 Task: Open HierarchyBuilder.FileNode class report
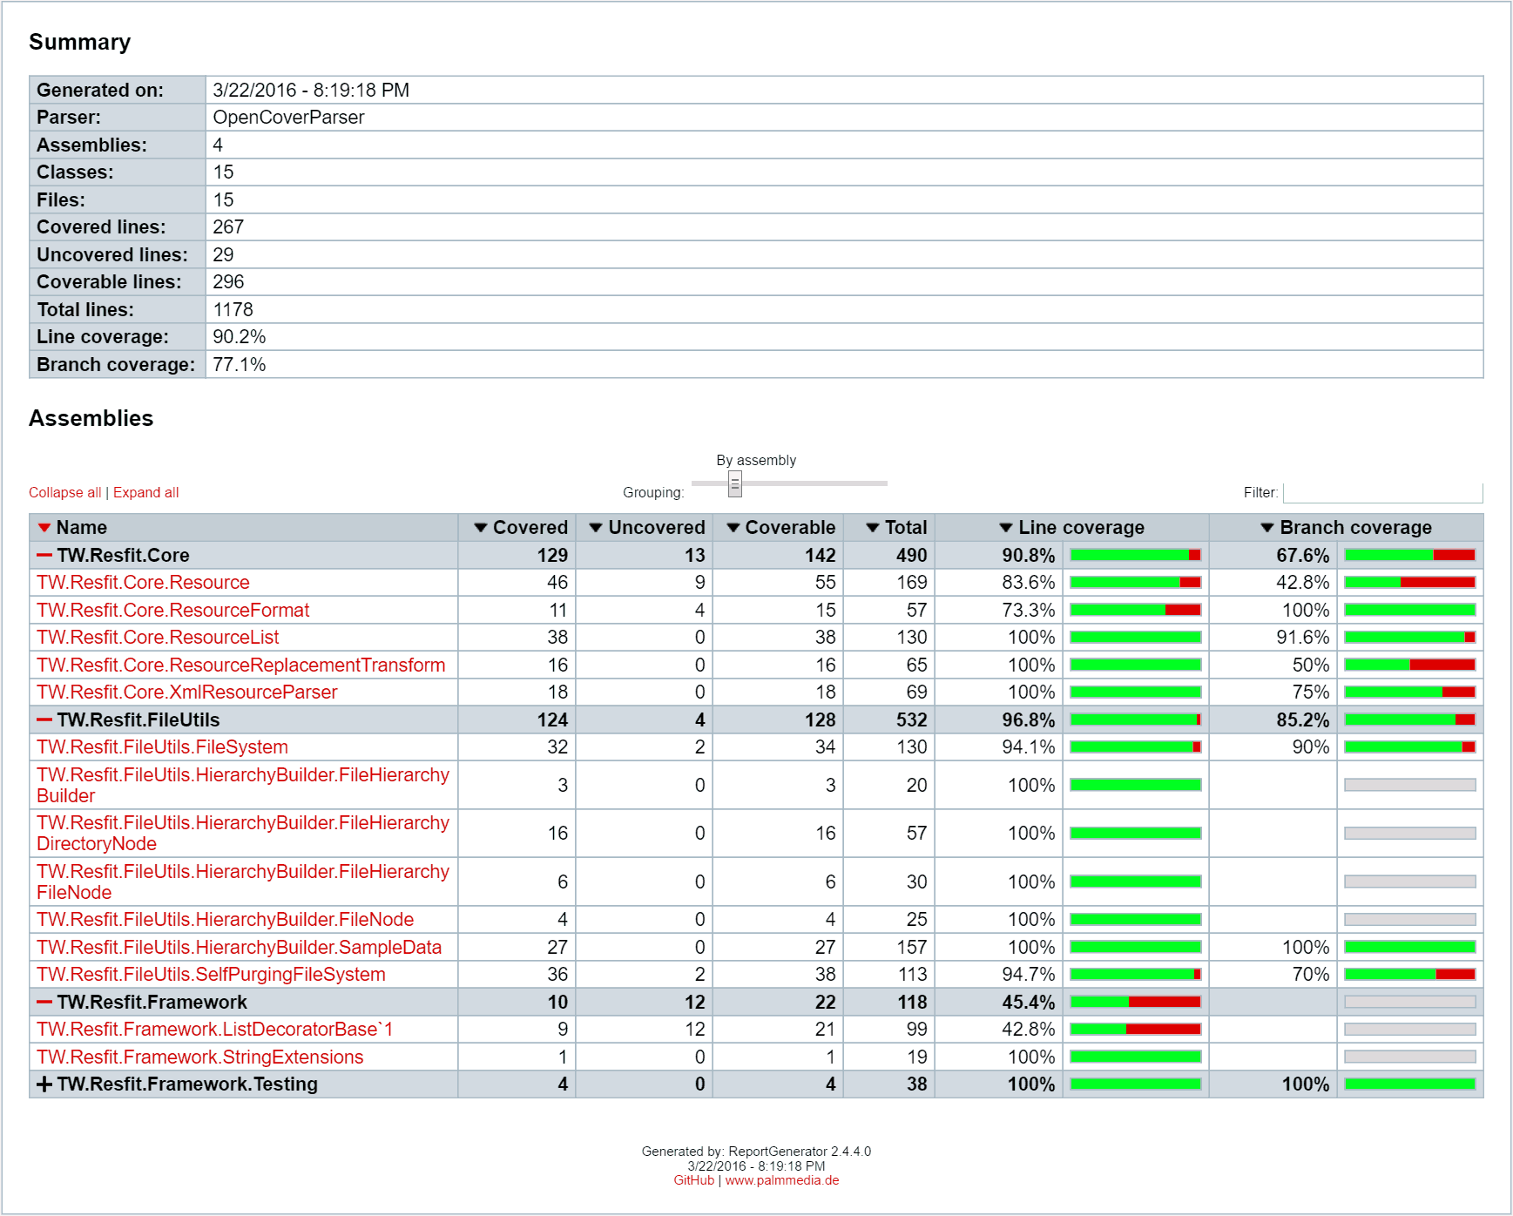click(226, 920)
